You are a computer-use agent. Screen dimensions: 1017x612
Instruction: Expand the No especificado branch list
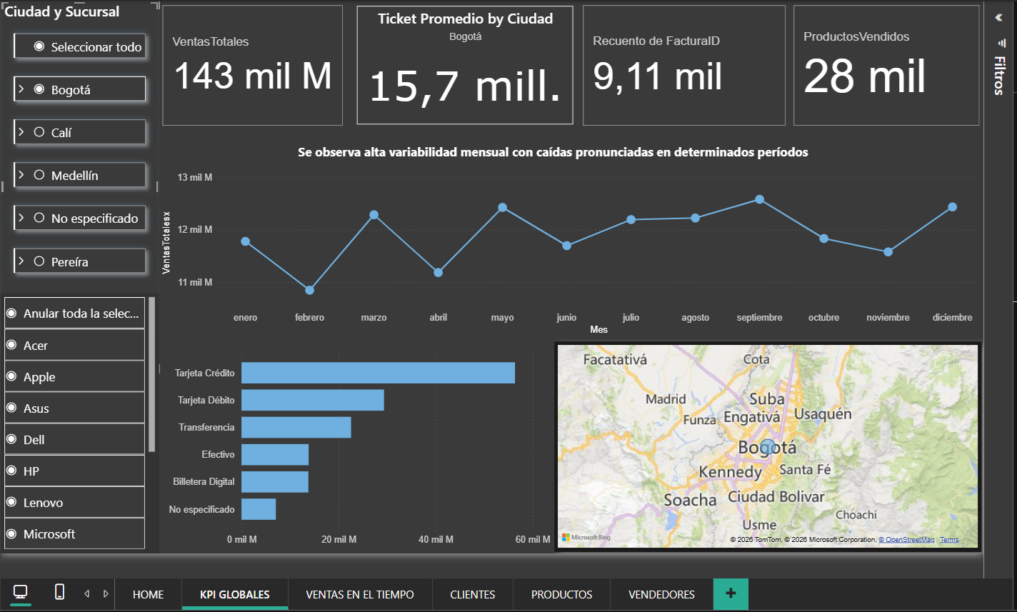(x=21, y=218)
